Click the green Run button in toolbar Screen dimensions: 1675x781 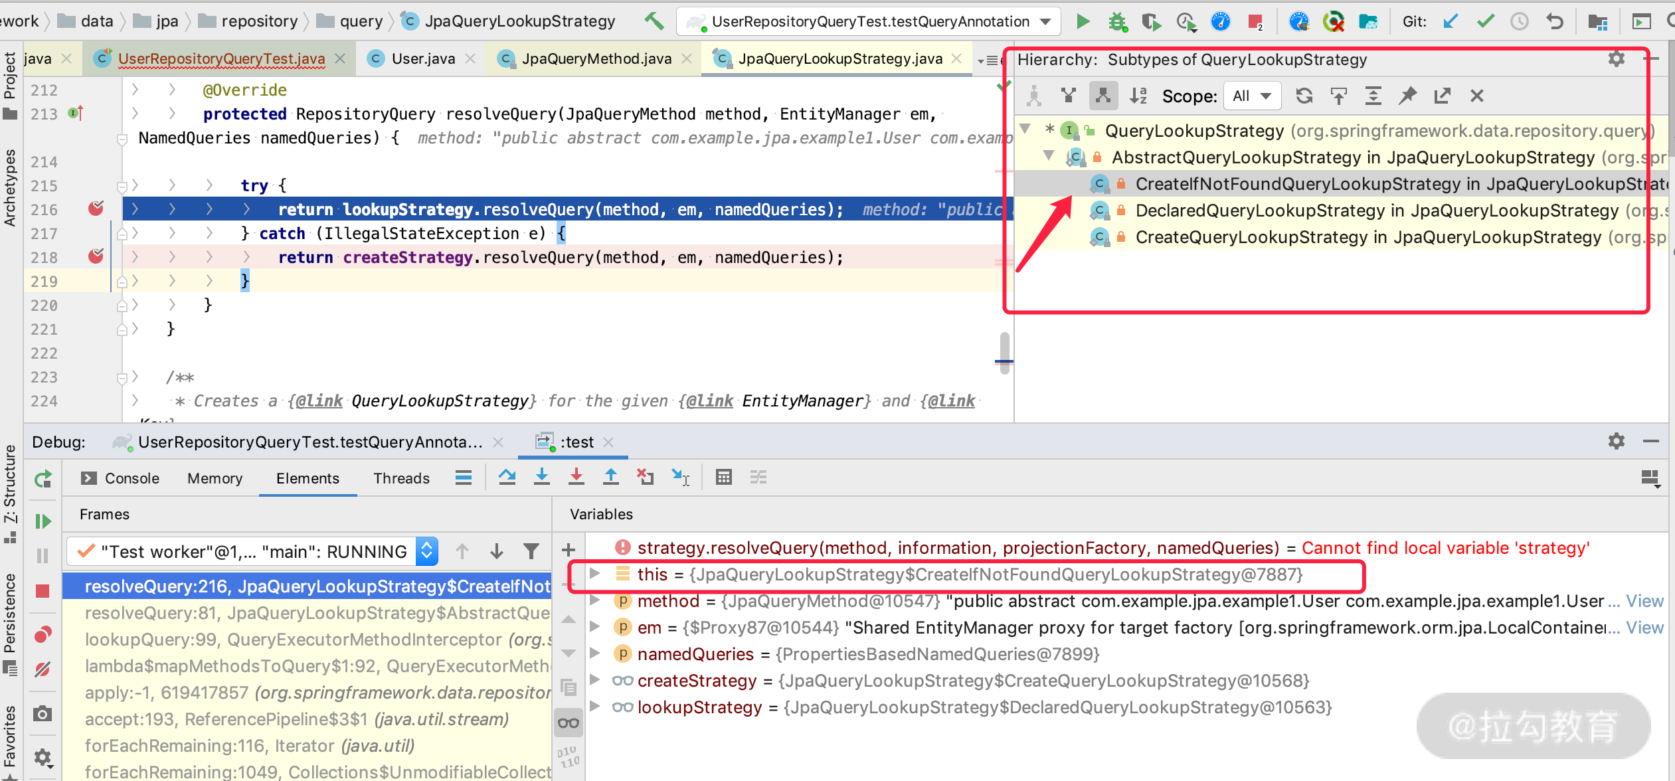pos(1083,22)
